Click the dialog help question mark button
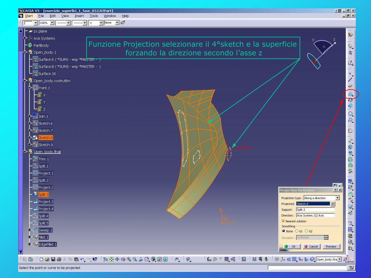Screen dimensions: 371x278 click(335, 190)
